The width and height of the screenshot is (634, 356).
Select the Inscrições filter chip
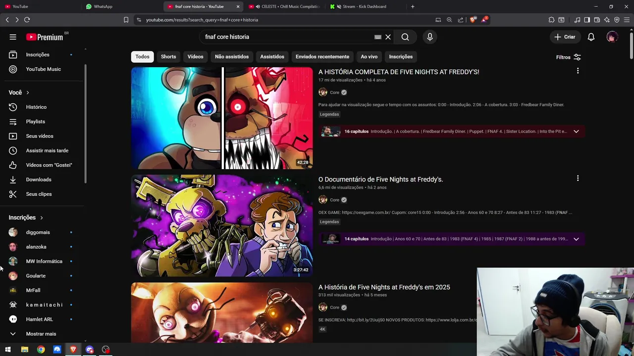401,56
